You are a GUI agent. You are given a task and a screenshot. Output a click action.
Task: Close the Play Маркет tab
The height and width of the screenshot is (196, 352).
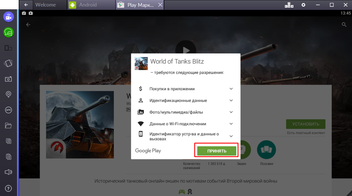coord(160,5)
